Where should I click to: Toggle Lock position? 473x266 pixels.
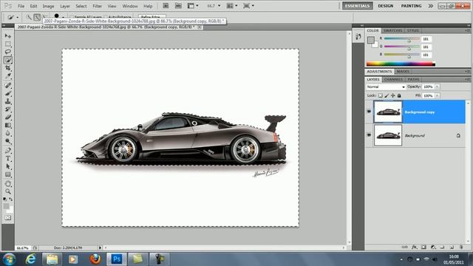[392, 95]
